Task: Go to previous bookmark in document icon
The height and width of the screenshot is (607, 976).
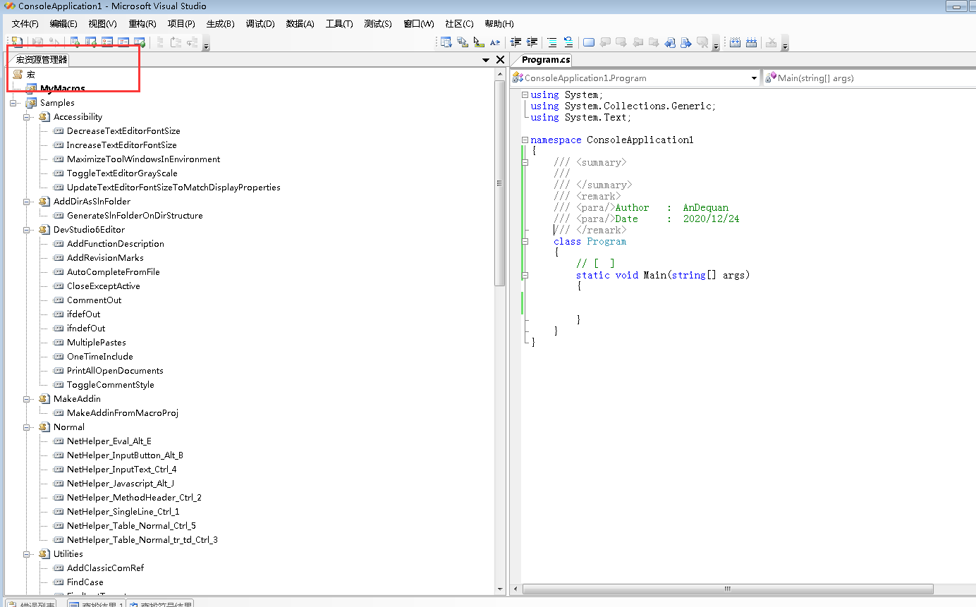Action: tap(670, 42)
